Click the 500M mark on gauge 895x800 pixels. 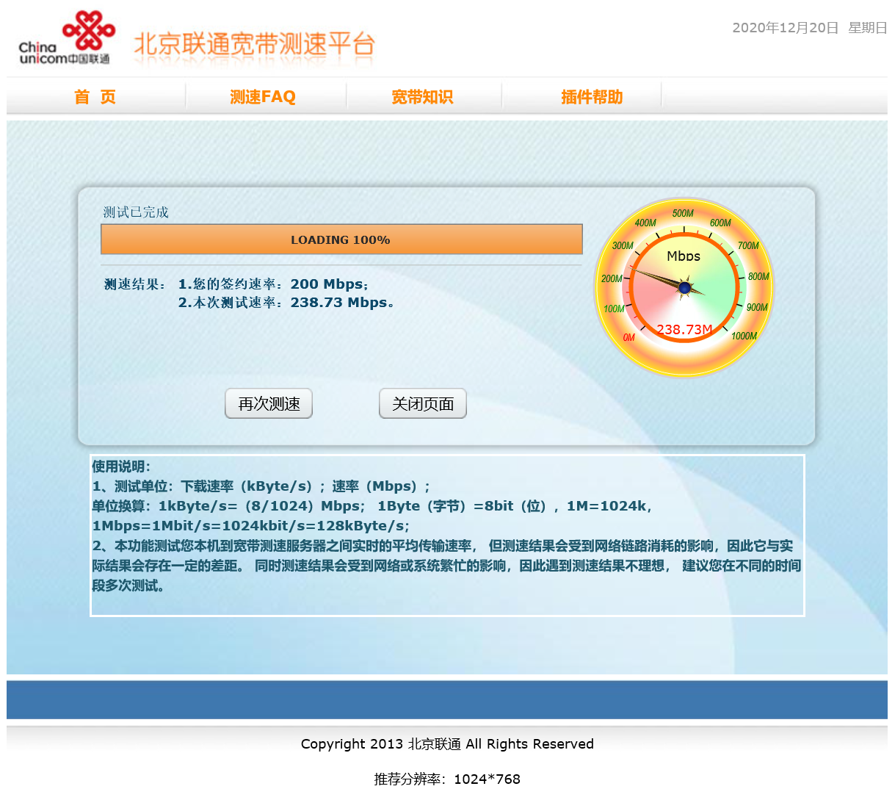click(x=683, y=214)
